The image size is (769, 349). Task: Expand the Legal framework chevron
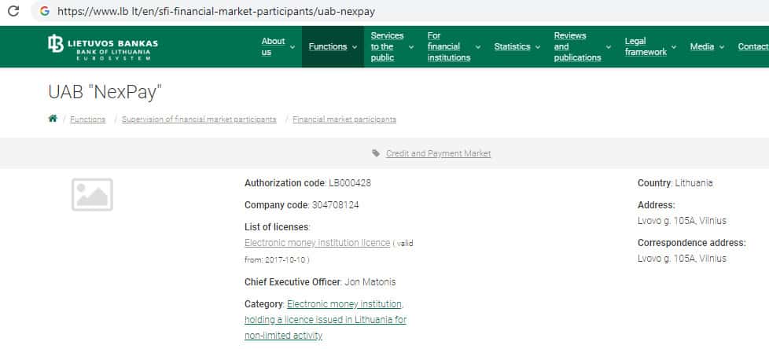[x=675, y=47]
